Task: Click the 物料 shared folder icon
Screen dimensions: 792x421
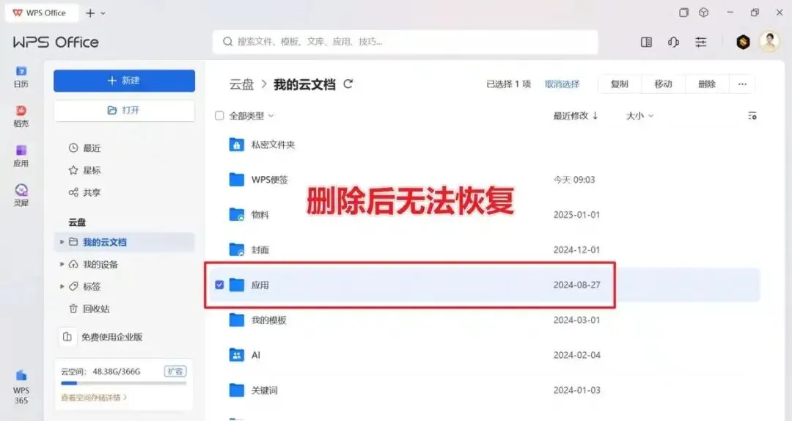Action: [236, 215]
